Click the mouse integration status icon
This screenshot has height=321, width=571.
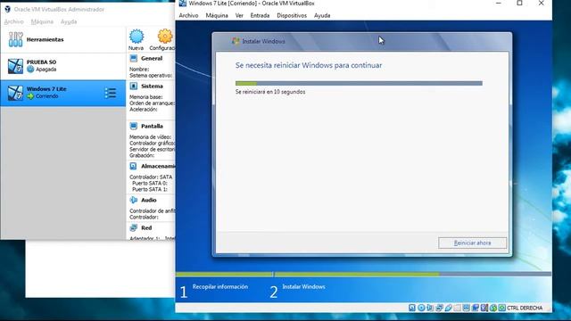tap(493, 308)
